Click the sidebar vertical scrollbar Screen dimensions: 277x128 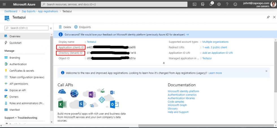[51, 73]
